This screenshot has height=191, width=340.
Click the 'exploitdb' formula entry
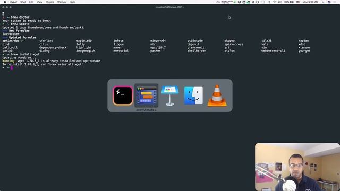pos(84,41)
